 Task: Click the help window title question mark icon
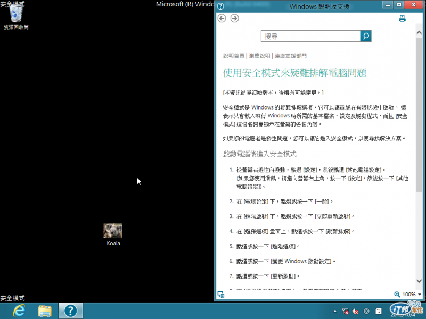click(x=220, y=6)
